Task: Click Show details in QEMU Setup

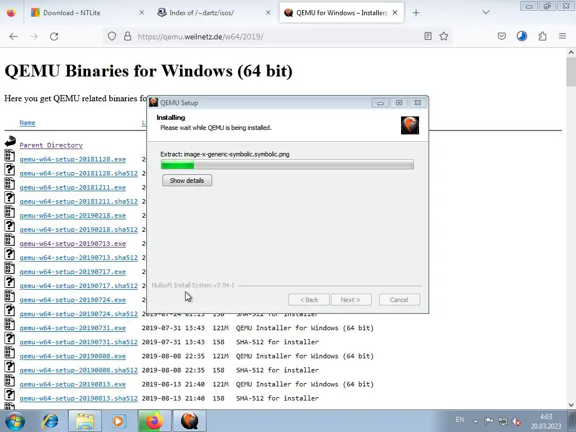Action: 187,181
